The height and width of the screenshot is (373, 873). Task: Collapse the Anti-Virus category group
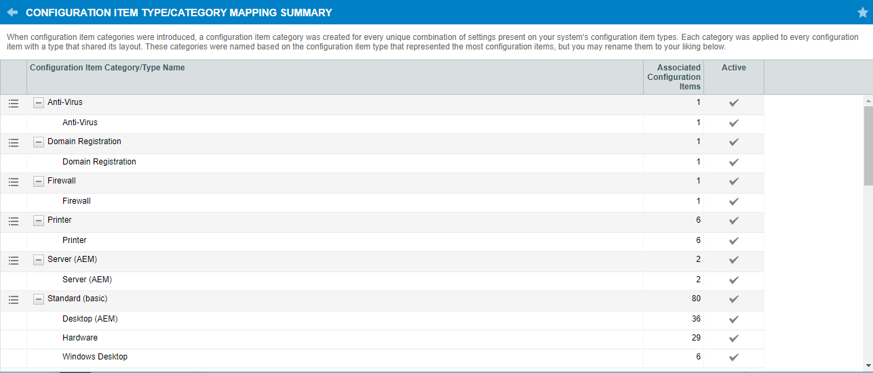point(39,103)
